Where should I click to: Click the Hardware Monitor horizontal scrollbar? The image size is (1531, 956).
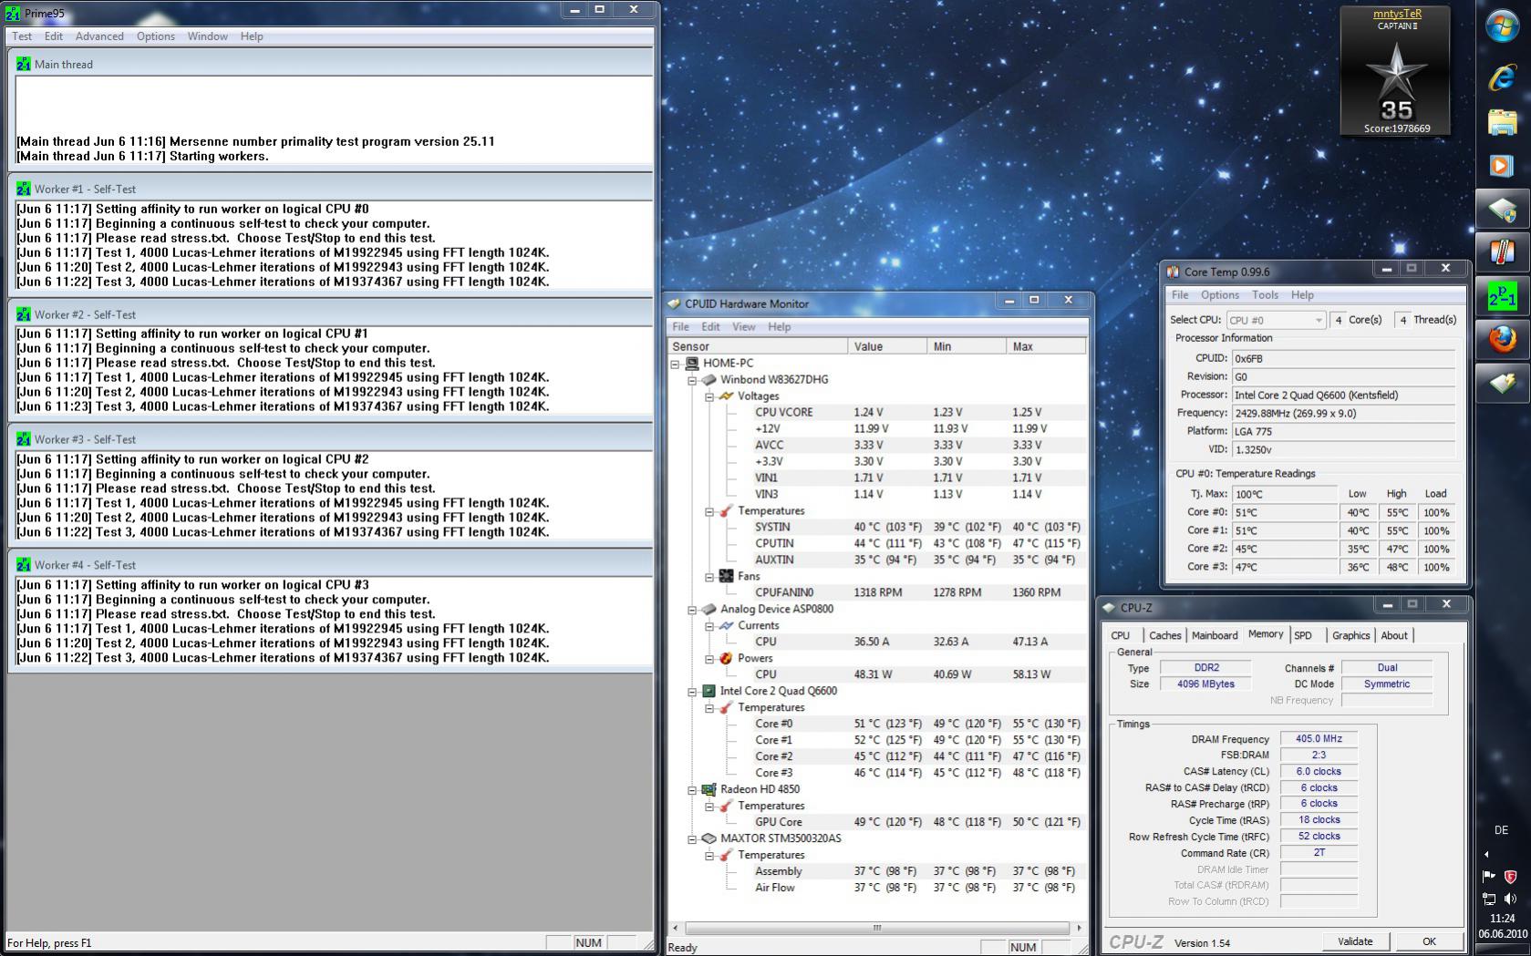876,928
